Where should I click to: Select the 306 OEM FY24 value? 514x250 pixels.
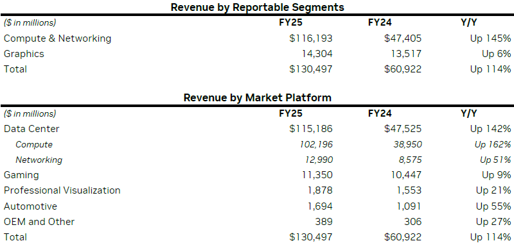click(x=413, y=222)
